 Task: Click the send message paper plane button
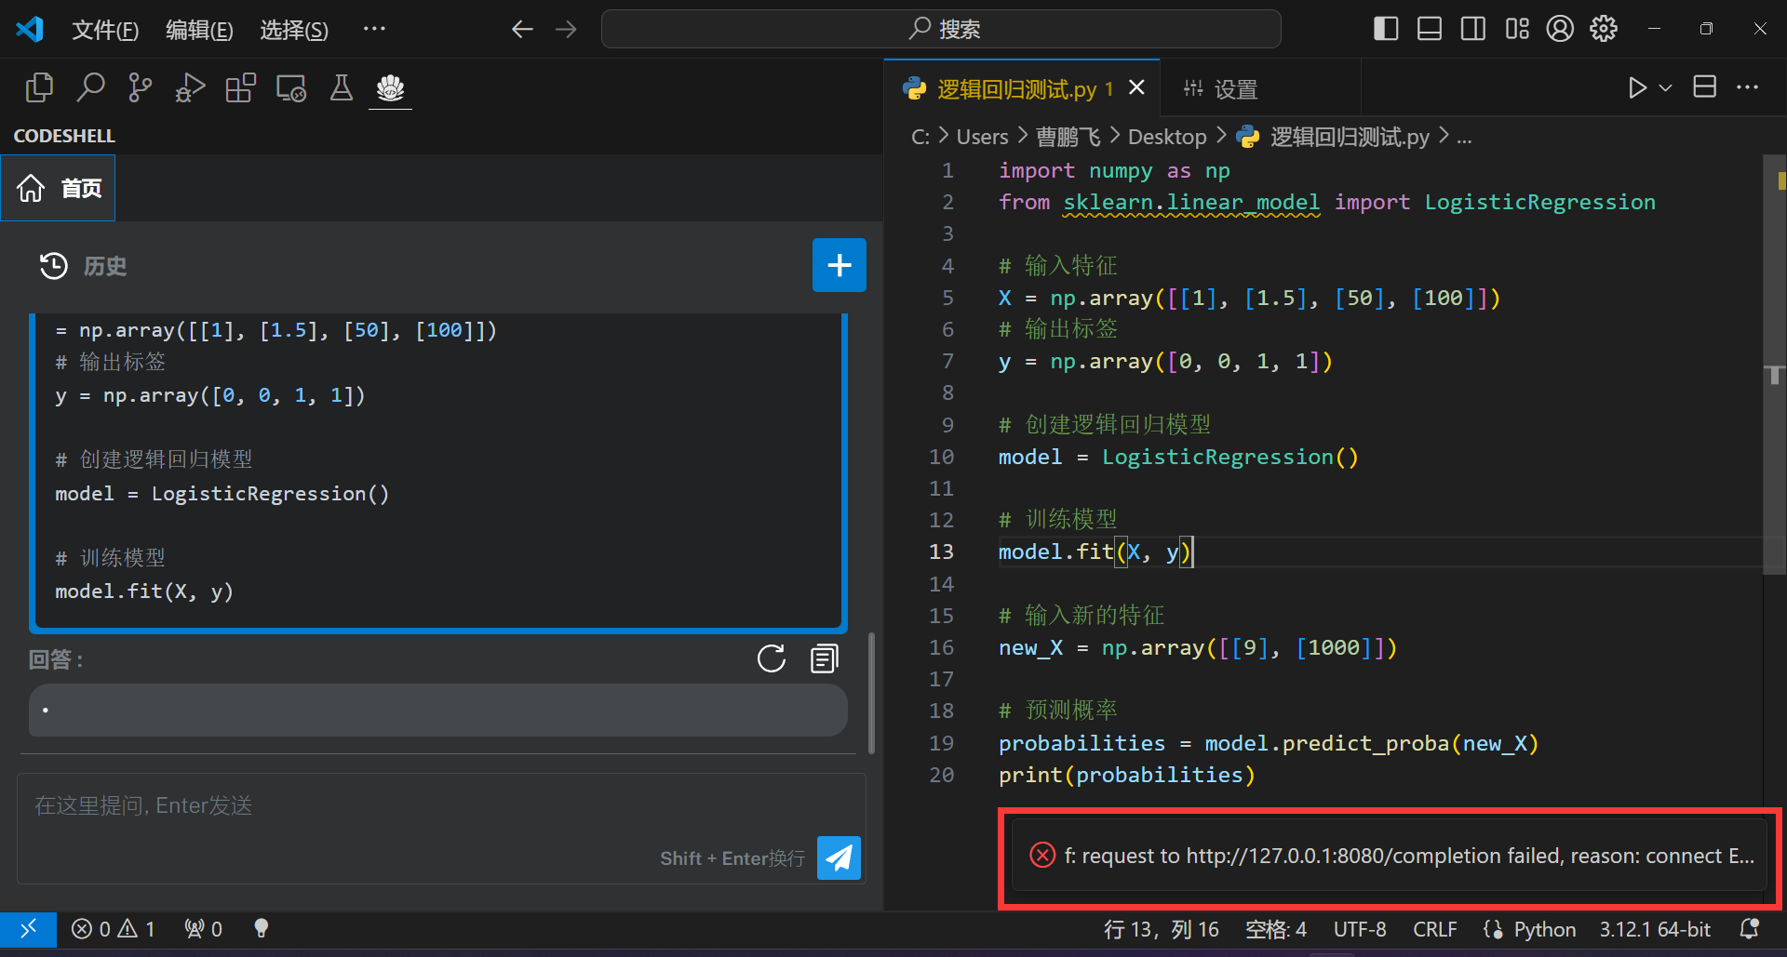(839, 857)
